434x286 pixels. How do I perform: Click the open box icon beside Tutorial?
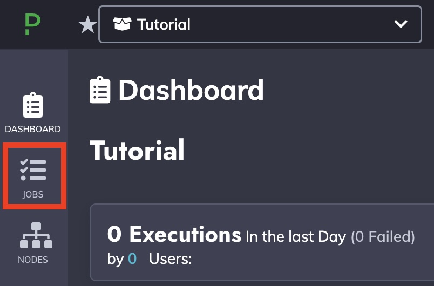[122, 24]
